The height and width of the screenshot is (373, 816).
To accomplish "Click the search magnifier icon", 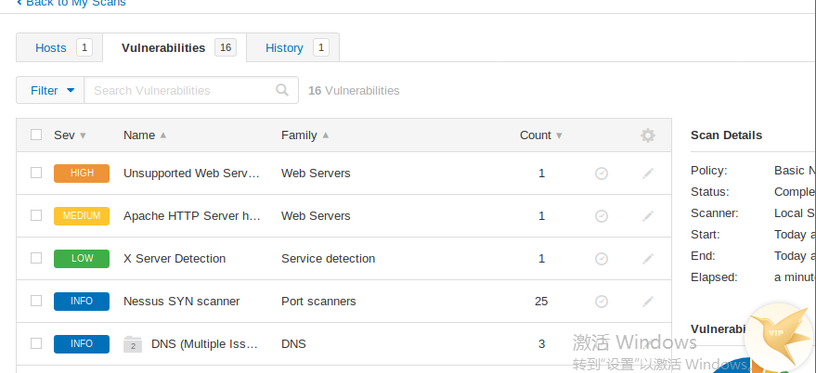I will click(282, 91).
